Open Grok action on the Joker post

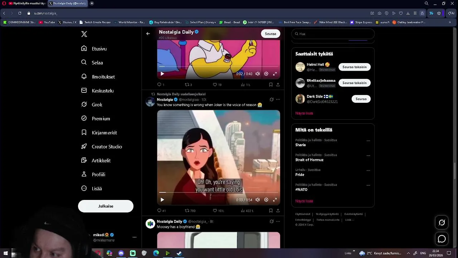point(272,100)
